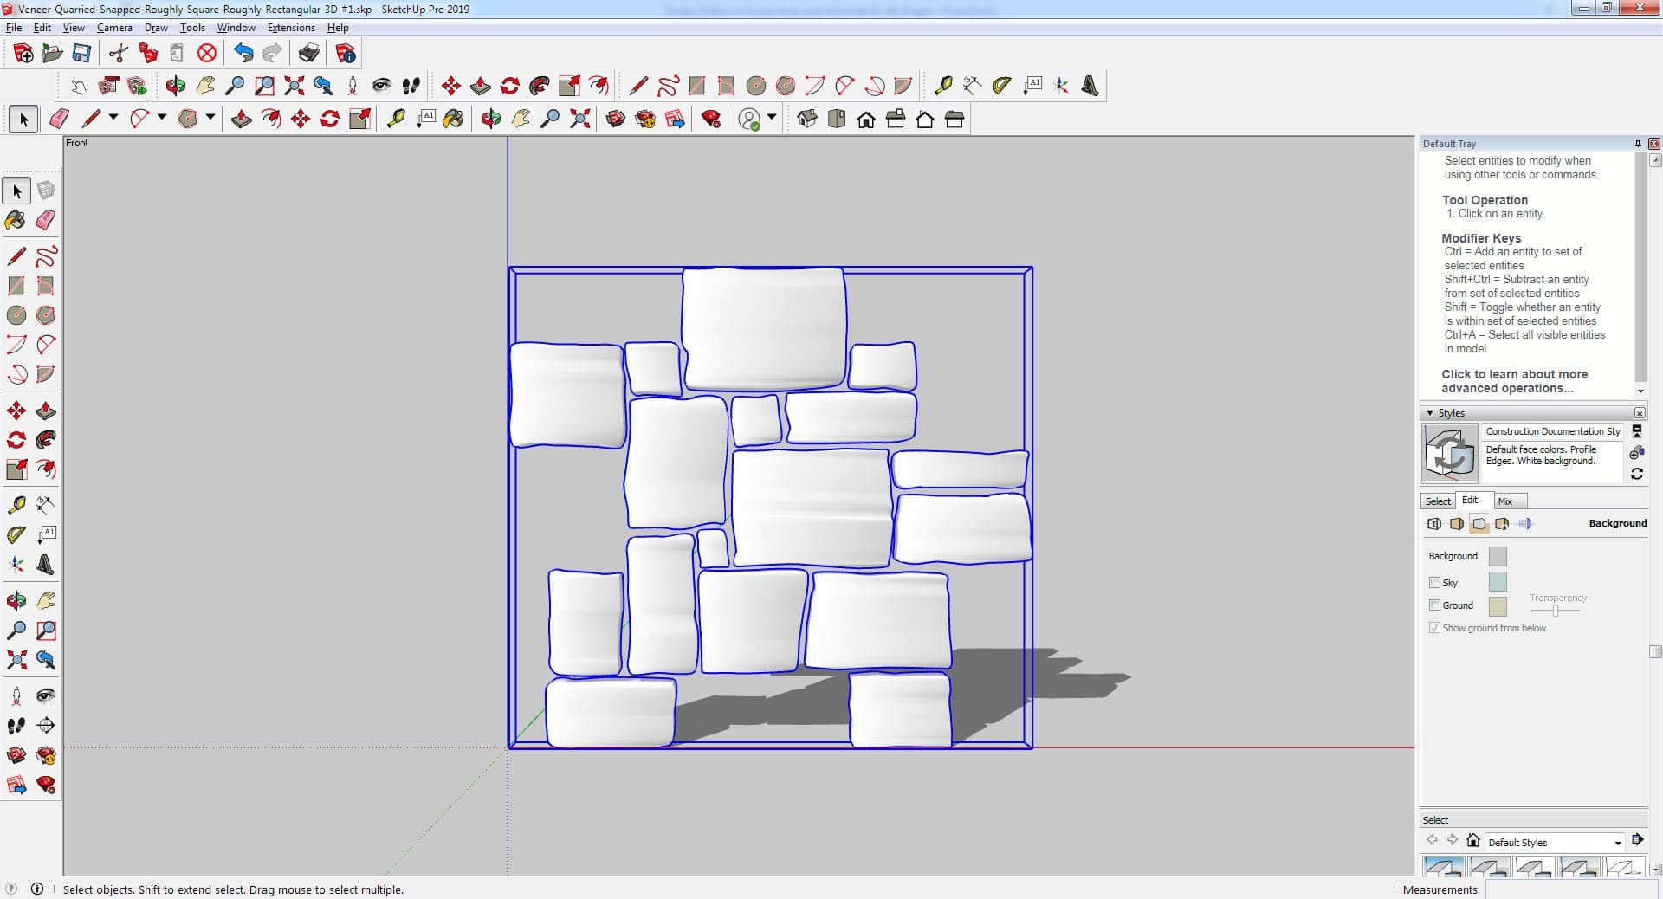Collapse the Styles panel triangle
This screenshot has width=1663, height=899.
[1430, 413]
